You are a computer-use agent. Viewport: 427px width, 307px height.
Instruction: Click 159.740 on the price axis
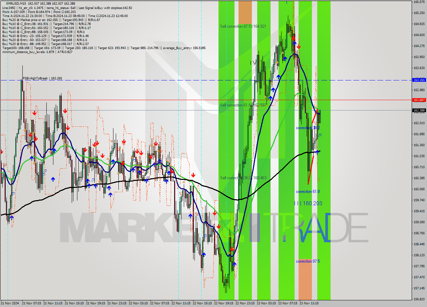[x=419, y=200]
